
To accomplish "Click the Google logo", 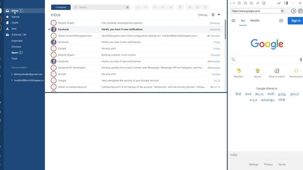I will pyautogui.click(x=267, y=44).
